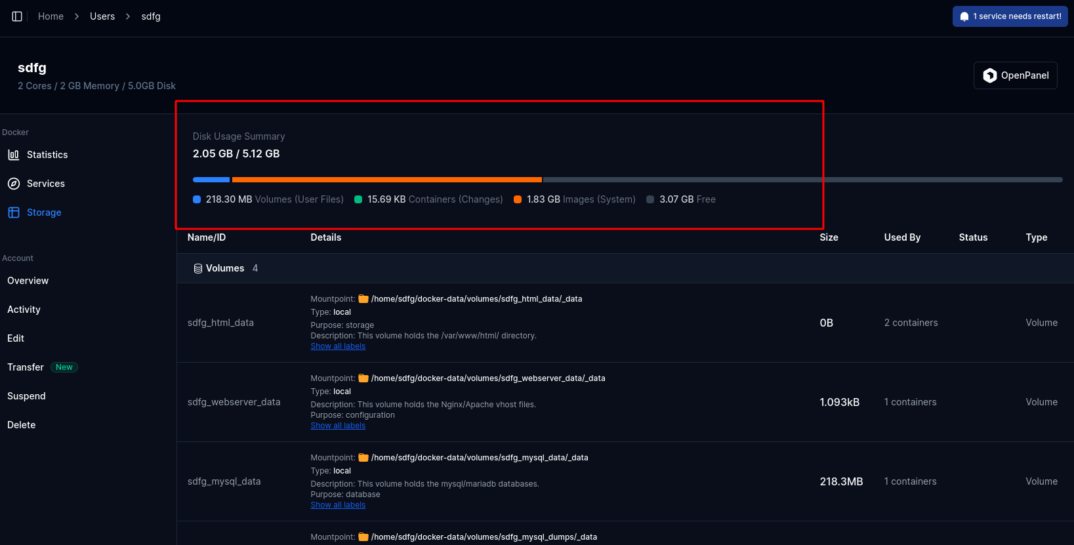Select sdfg_webserver_data volume name
This screenshot has height=545, width=1074.
click(x=234, y=402)
